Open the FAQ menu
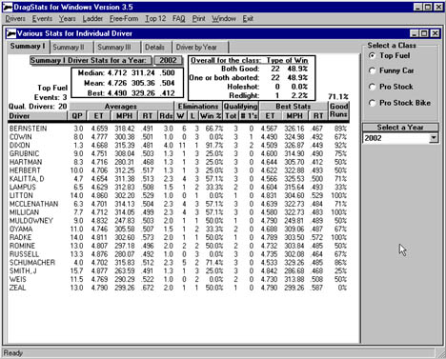The height and width of the screenshot is (359, 446). [x=179, y=19]
